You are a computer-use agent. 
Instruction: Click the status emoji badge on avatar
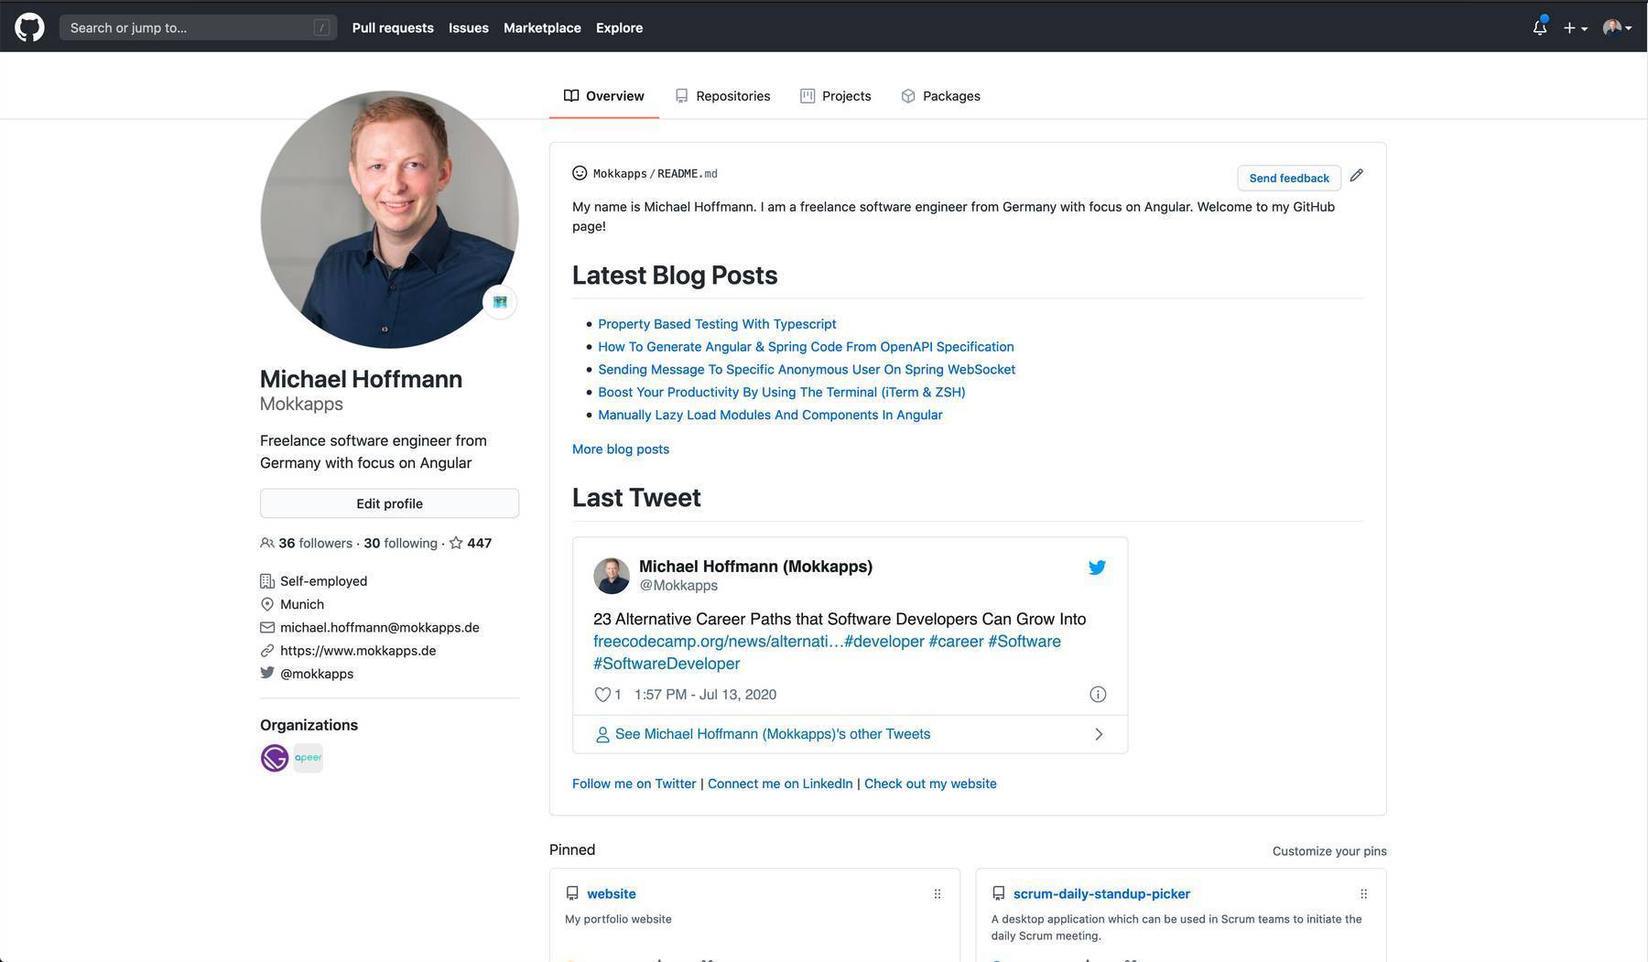(500, 302)
